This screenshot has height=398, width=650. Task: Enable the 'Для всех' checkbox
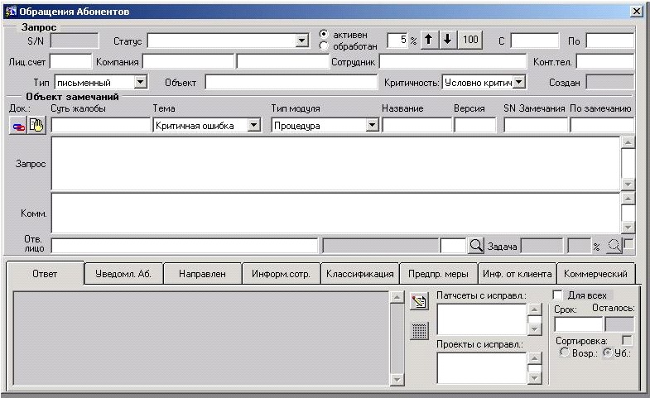tap(557, 295)
